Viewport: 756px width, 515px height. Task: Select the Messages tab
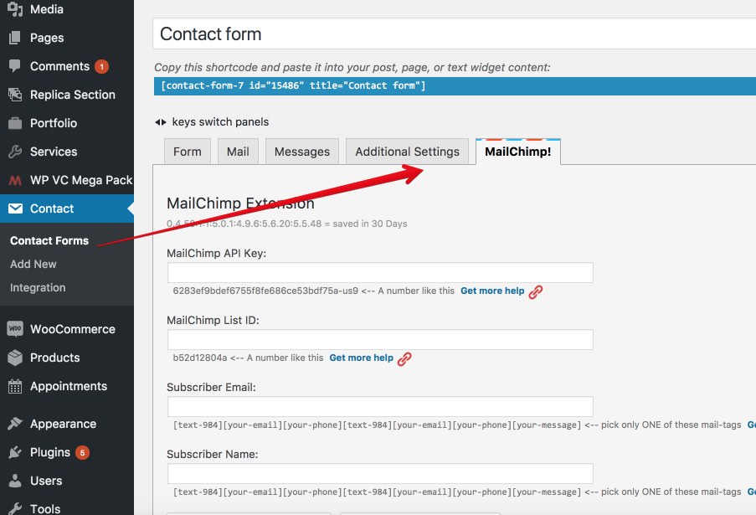(x=302, y=152)
